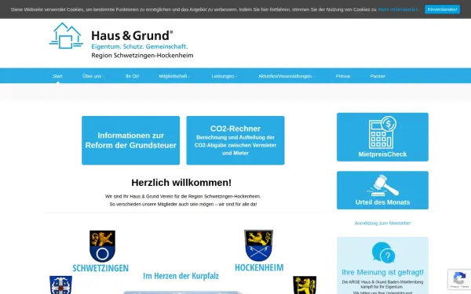Go to the Start menu item
Image resolution: width=471 pixels, height=294 pixels.
tap(57, 76)
